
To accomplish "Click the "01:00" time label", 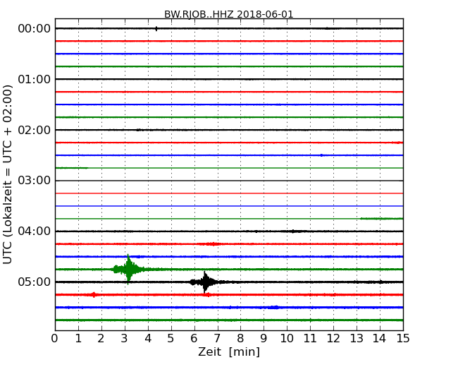I will 35,79.
